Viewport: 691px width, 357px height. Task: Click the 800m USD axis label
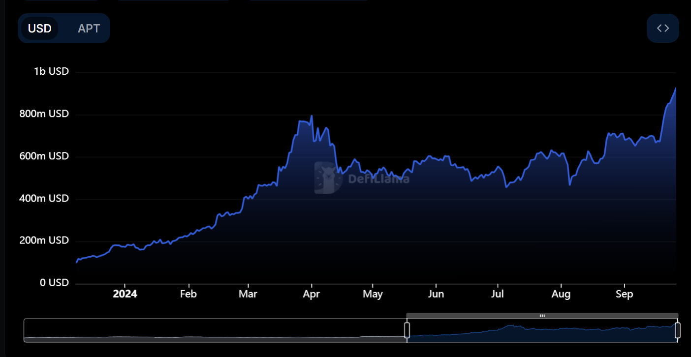[44, 114]
